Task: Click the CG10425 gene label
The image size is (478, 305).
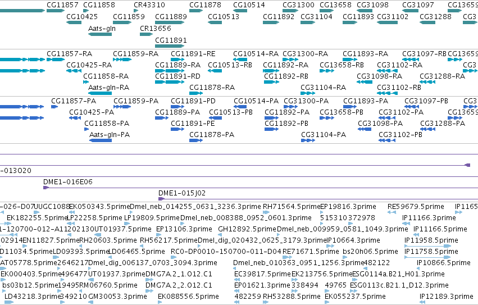Action: click(x=82, y=16)
